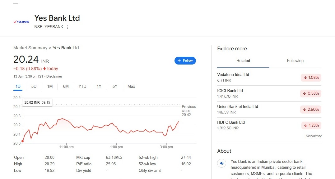This screenshot has width=335, height=179.
Task: Click the 3:00 pm chart axis label
Action: click(x=166, y=147)
